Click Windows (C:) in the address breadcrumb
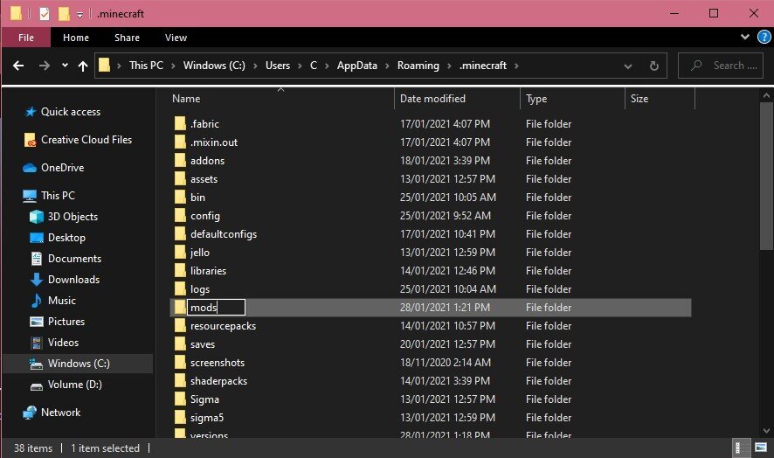 (214, 66)
